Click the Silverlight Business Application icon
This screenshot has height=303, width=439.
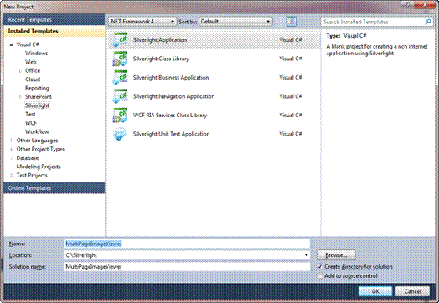point(120,77)
